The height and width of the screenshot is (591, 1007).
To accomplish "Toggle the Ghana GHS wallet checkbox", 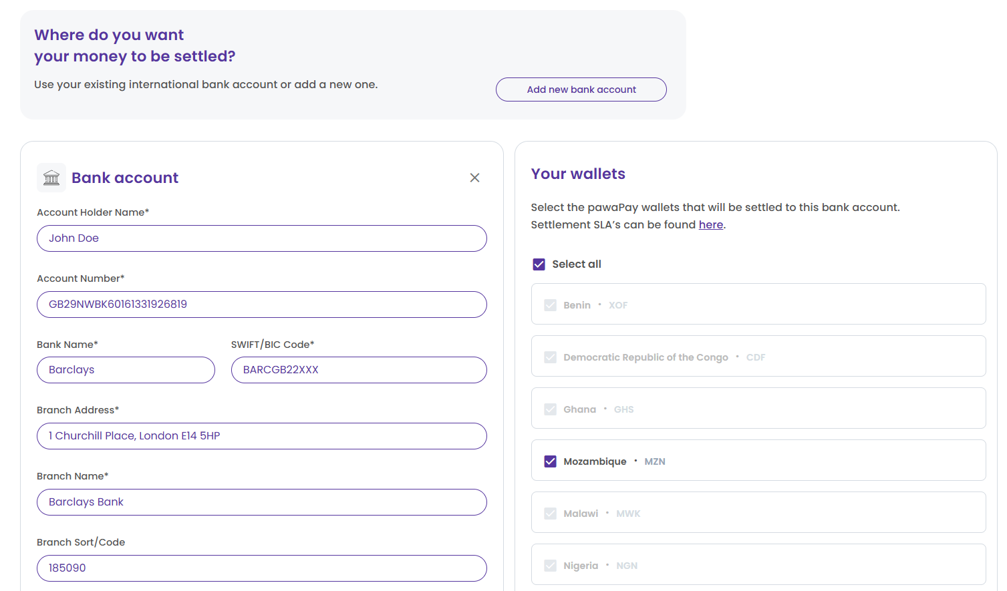I will [x=551, y=409].
